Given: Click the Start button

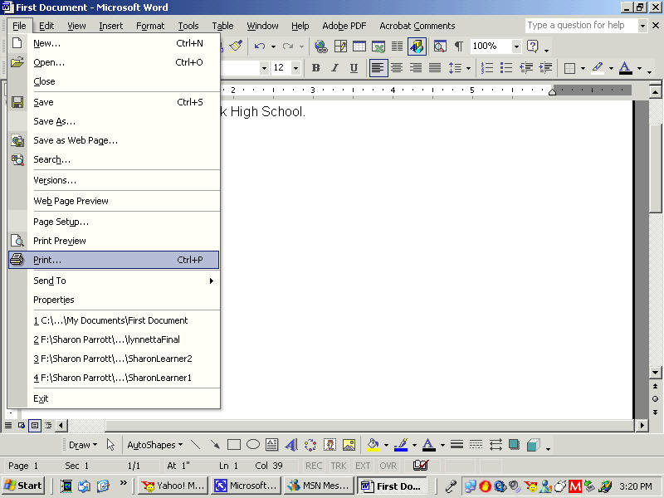Looking at the screenshot, I should point(23,486).
